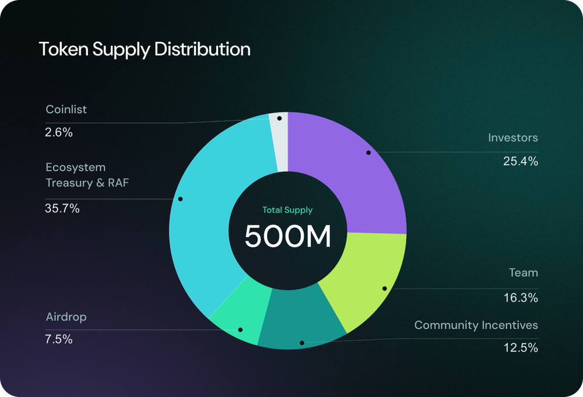Image resolution: width=583 pixels, height=397 pixels.
Task: Select the 35.7% percentage text
Action: tap(62, 207)
